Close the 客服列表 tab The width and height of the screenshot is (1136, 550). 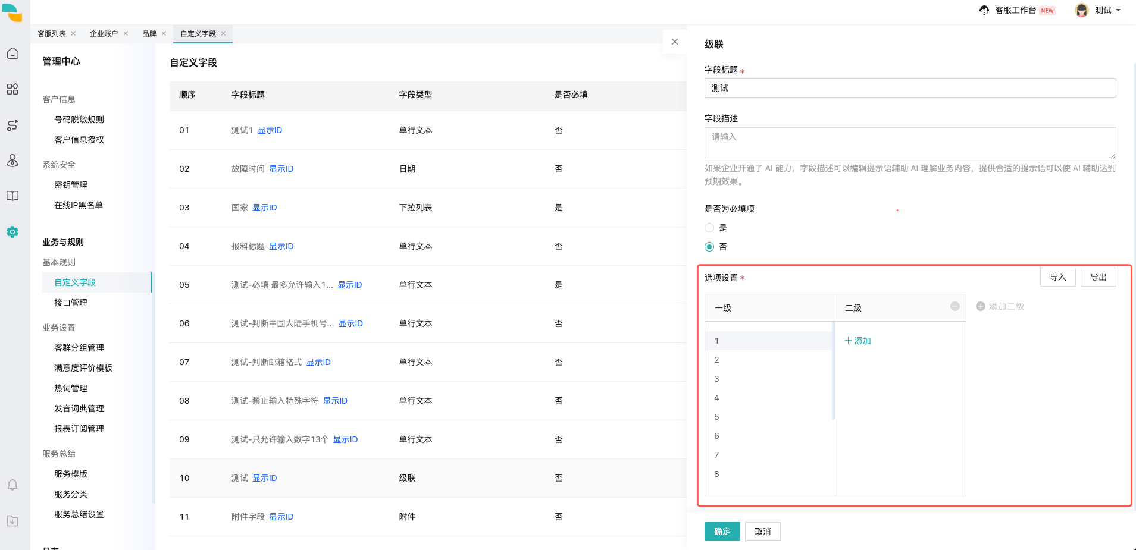73,33
